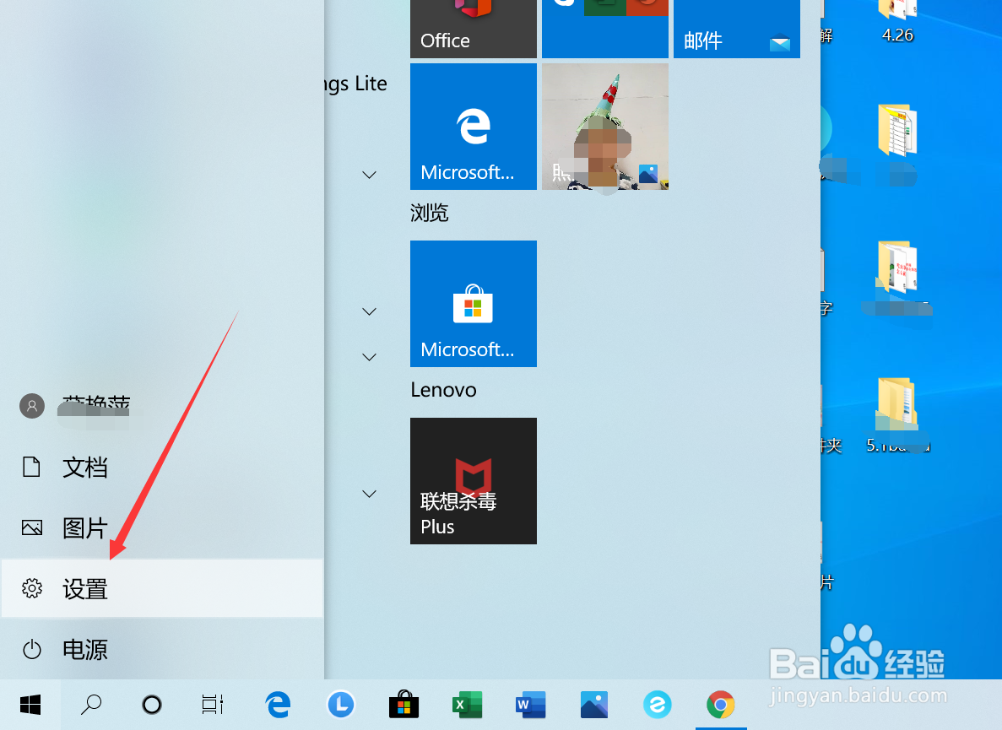Launch Word from the taskbar
Viewport: 1002px width, 730px height.
click(x=530, y=705)
